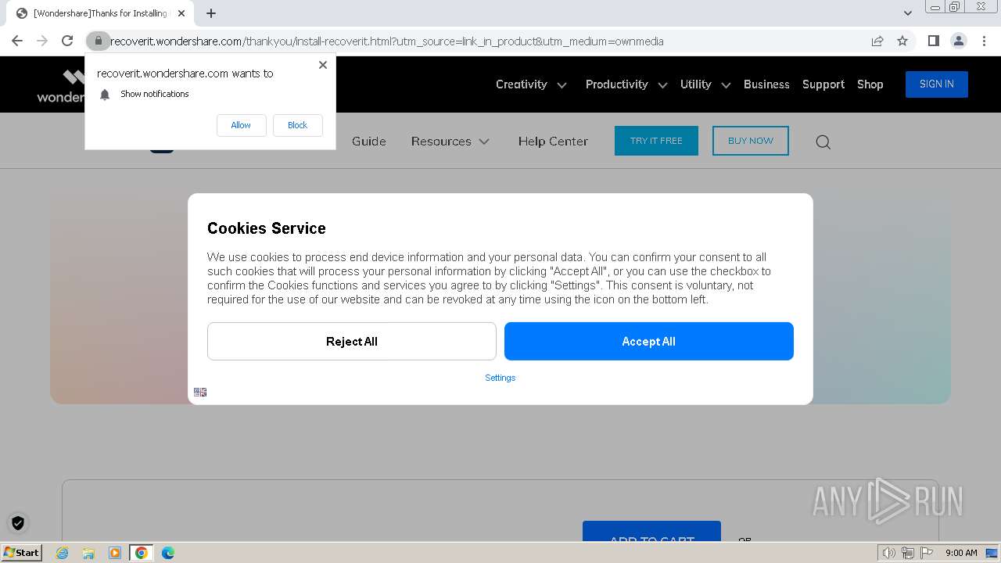Open Chrome three-dot menu

(x=984, y=41)
